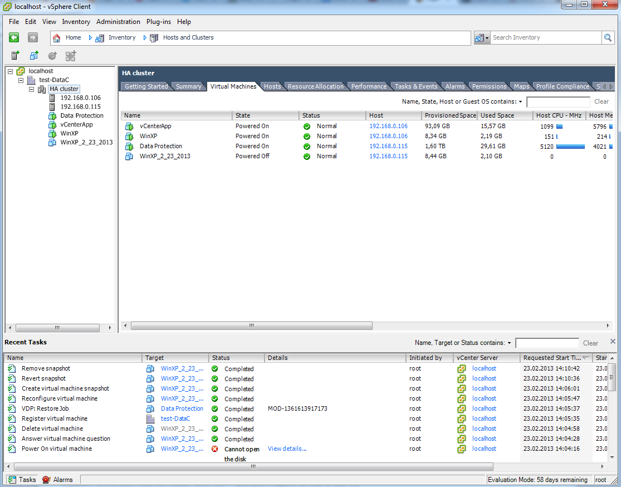Click the Data Protection VM icon in the table
Image resolution: width=621 pixels, height=487 pixels.
(129, 146)
